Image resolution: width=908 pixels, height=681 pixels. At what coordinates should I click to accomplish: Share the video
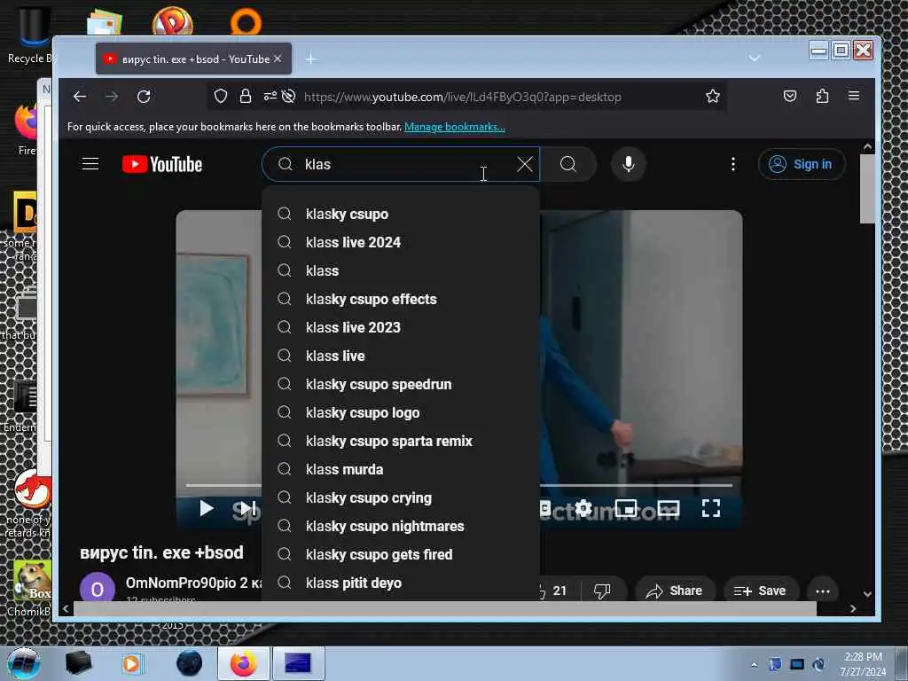(x=675, y=591)
